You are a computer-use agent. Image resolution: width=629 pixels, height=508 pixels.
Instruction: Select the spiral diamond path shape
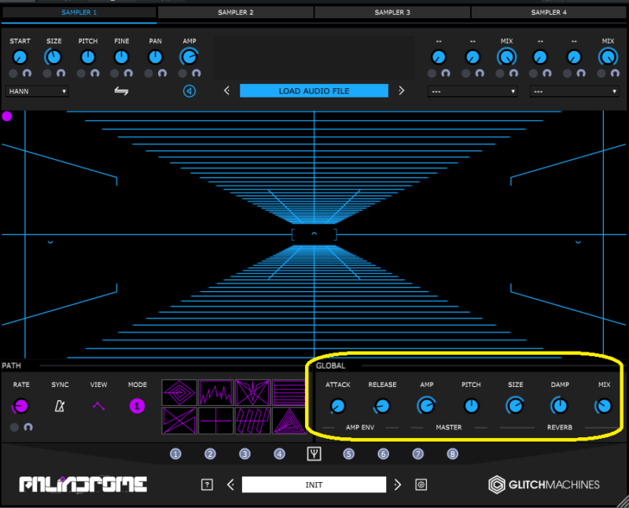178,392
